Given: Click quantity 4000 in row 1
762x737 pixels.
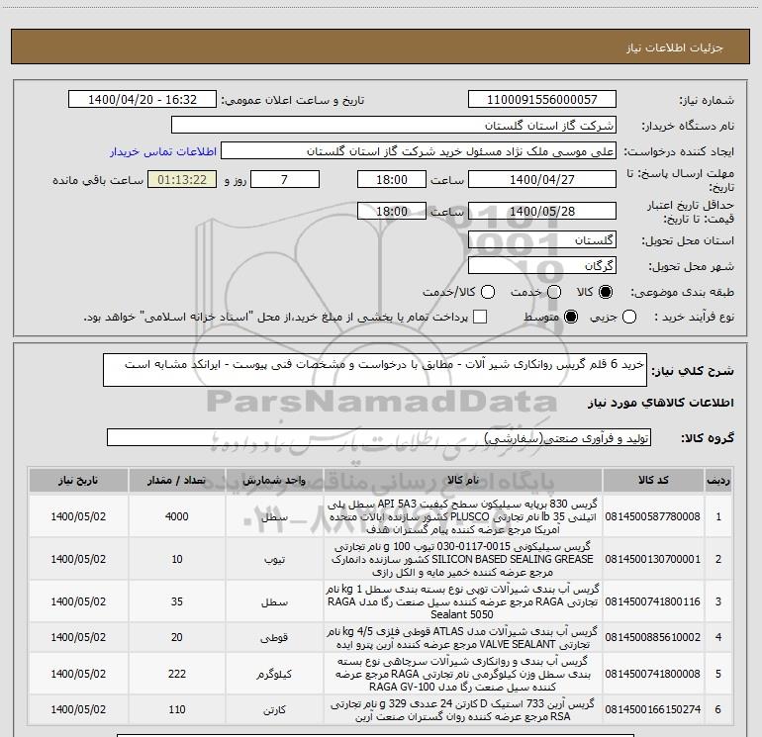Looking at the screenshot, I should (176, 516).
